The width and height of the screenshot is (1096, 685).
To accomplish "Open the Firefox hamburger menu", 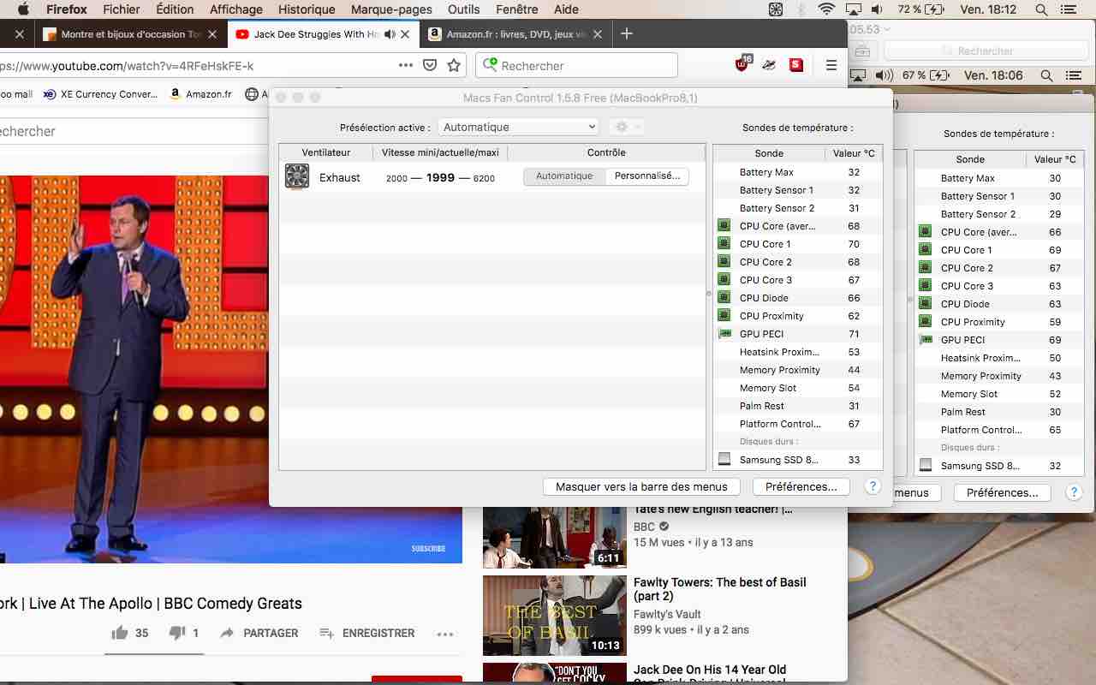I will click(831, 65).
